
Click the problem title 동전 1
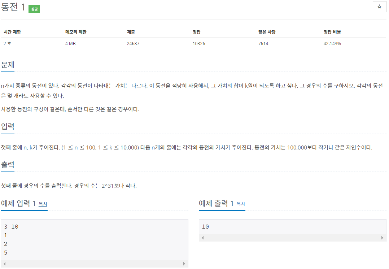pyautogui.click(x=13, y=7)
